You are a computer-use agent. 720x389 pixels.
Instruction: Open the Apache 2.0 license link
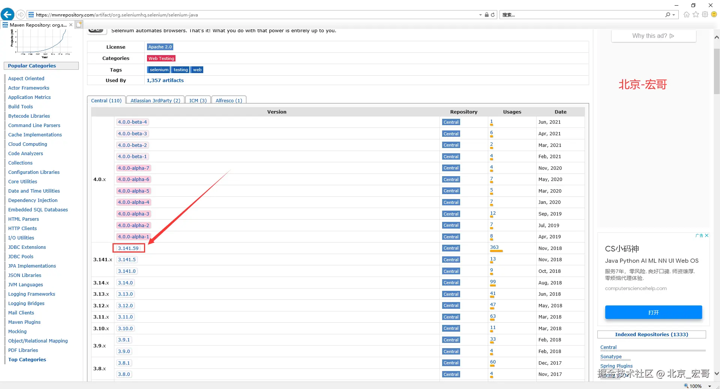pyautogui.click(x=160, y=47)
